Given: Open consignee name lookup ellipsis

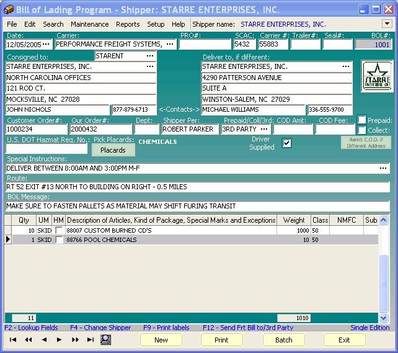Looking at the screenshot, I should click(x=150, y=66).
